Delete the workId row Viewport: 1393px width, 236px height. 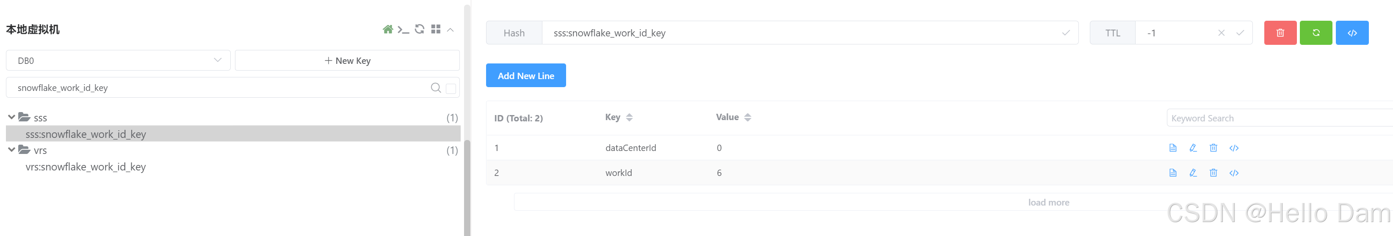coord(1213,173)
